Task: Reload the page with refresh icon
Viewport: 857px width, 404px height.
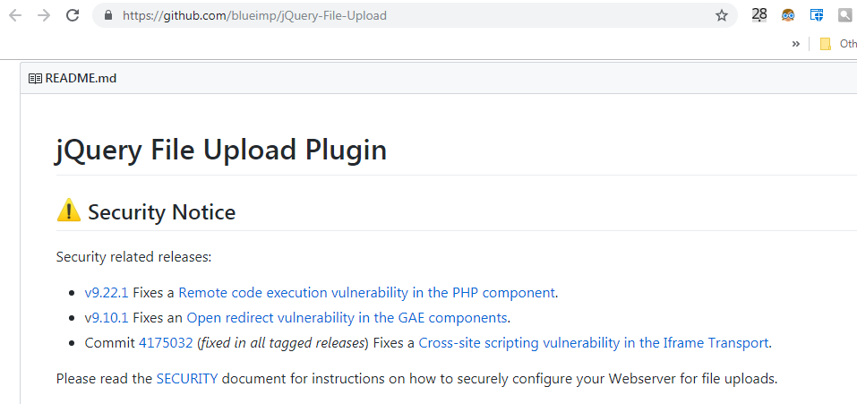Action: (73, 15)
